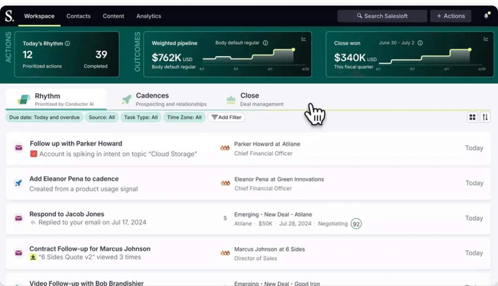498x286 pixels.
Task: Open the Task Type: All filter
Action: [141, 117]
